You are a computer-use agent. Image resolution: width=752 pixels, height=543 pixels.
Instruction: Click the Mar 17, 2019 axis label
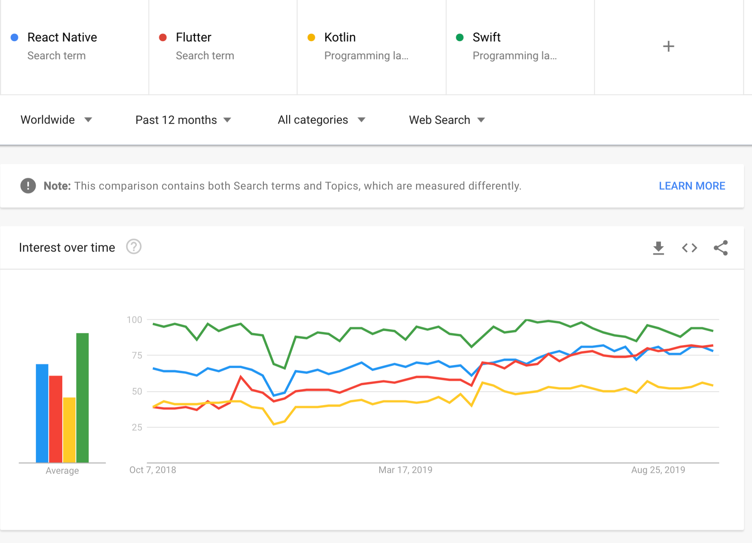point(405,470)
